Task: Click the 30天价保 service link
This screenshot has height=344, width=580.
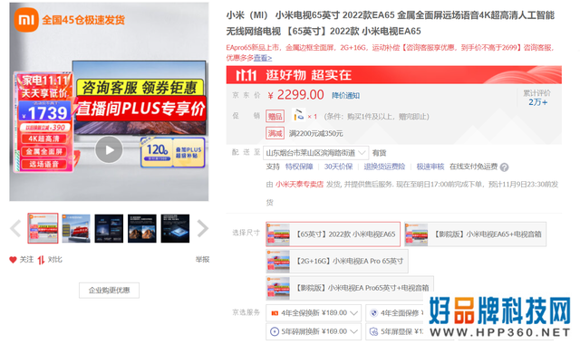Action: point(338,167)
